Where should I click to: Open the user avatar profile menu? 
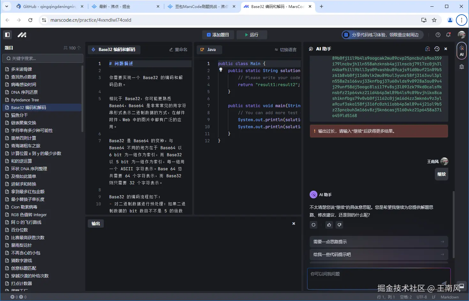[x=462, y=35]
